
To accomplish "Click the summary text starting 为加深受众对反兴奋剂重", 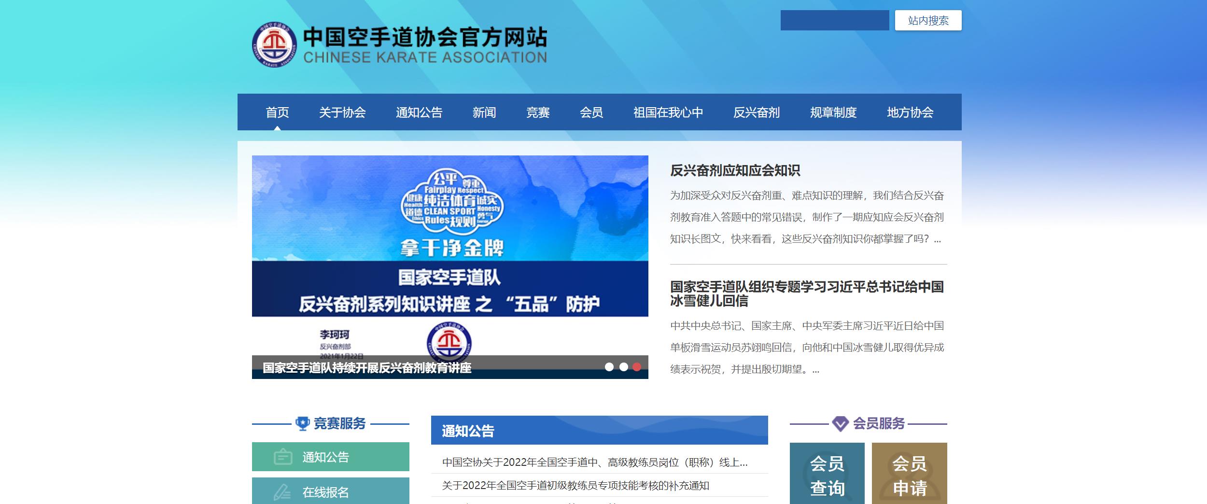I will click(x=807, y=217).
